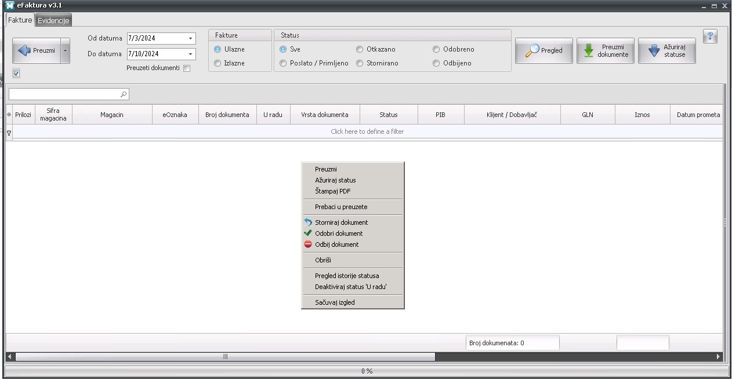Click the green checkmark Odobri dokument icon
The height and width of the screenshot is (380, 732).
308,233
